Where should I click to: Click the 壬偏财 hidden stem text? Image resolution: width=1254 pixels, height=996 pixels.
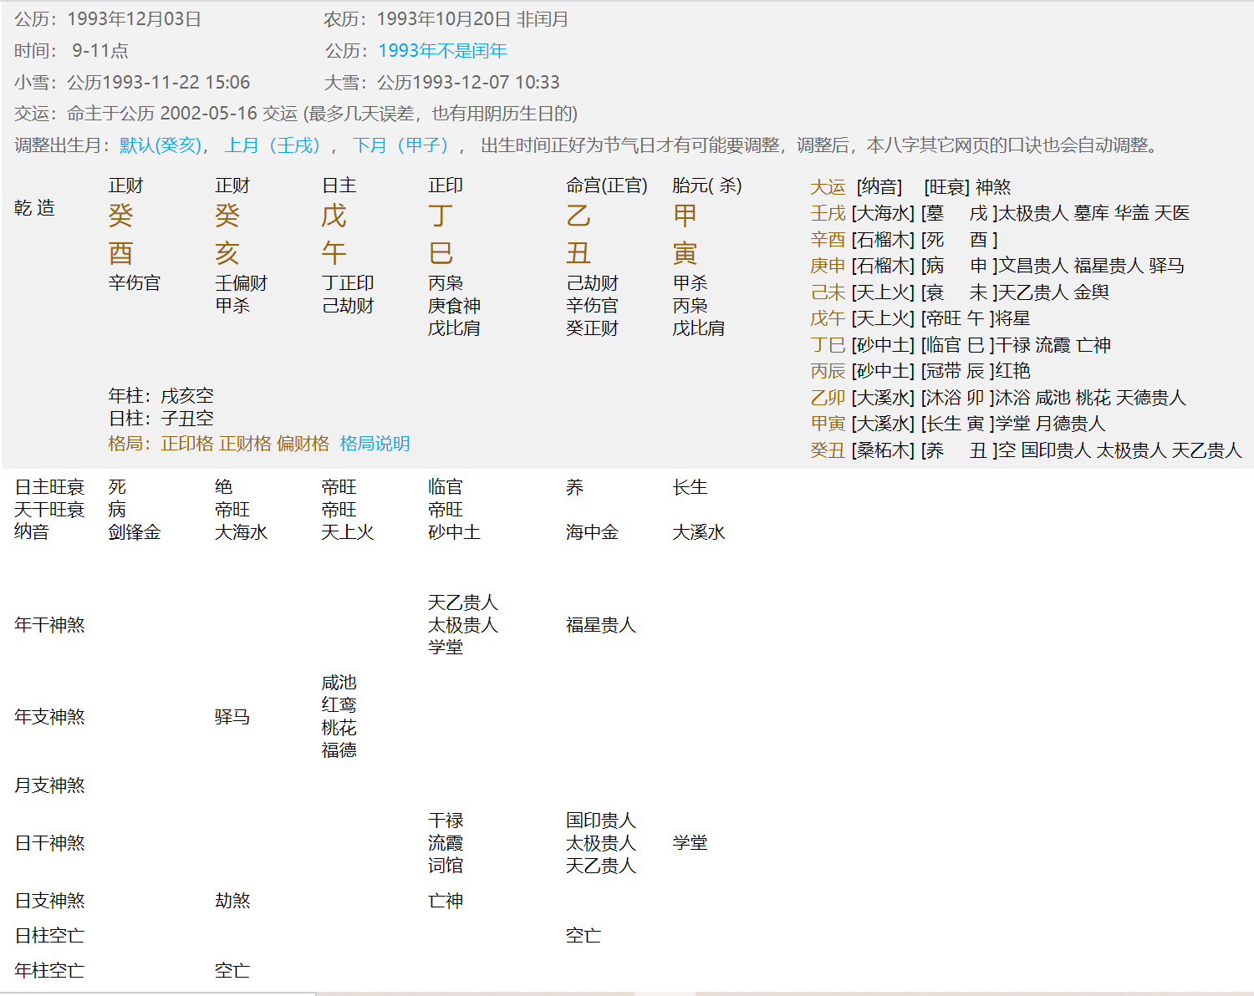pyautogui.click(x=241, y=283)
